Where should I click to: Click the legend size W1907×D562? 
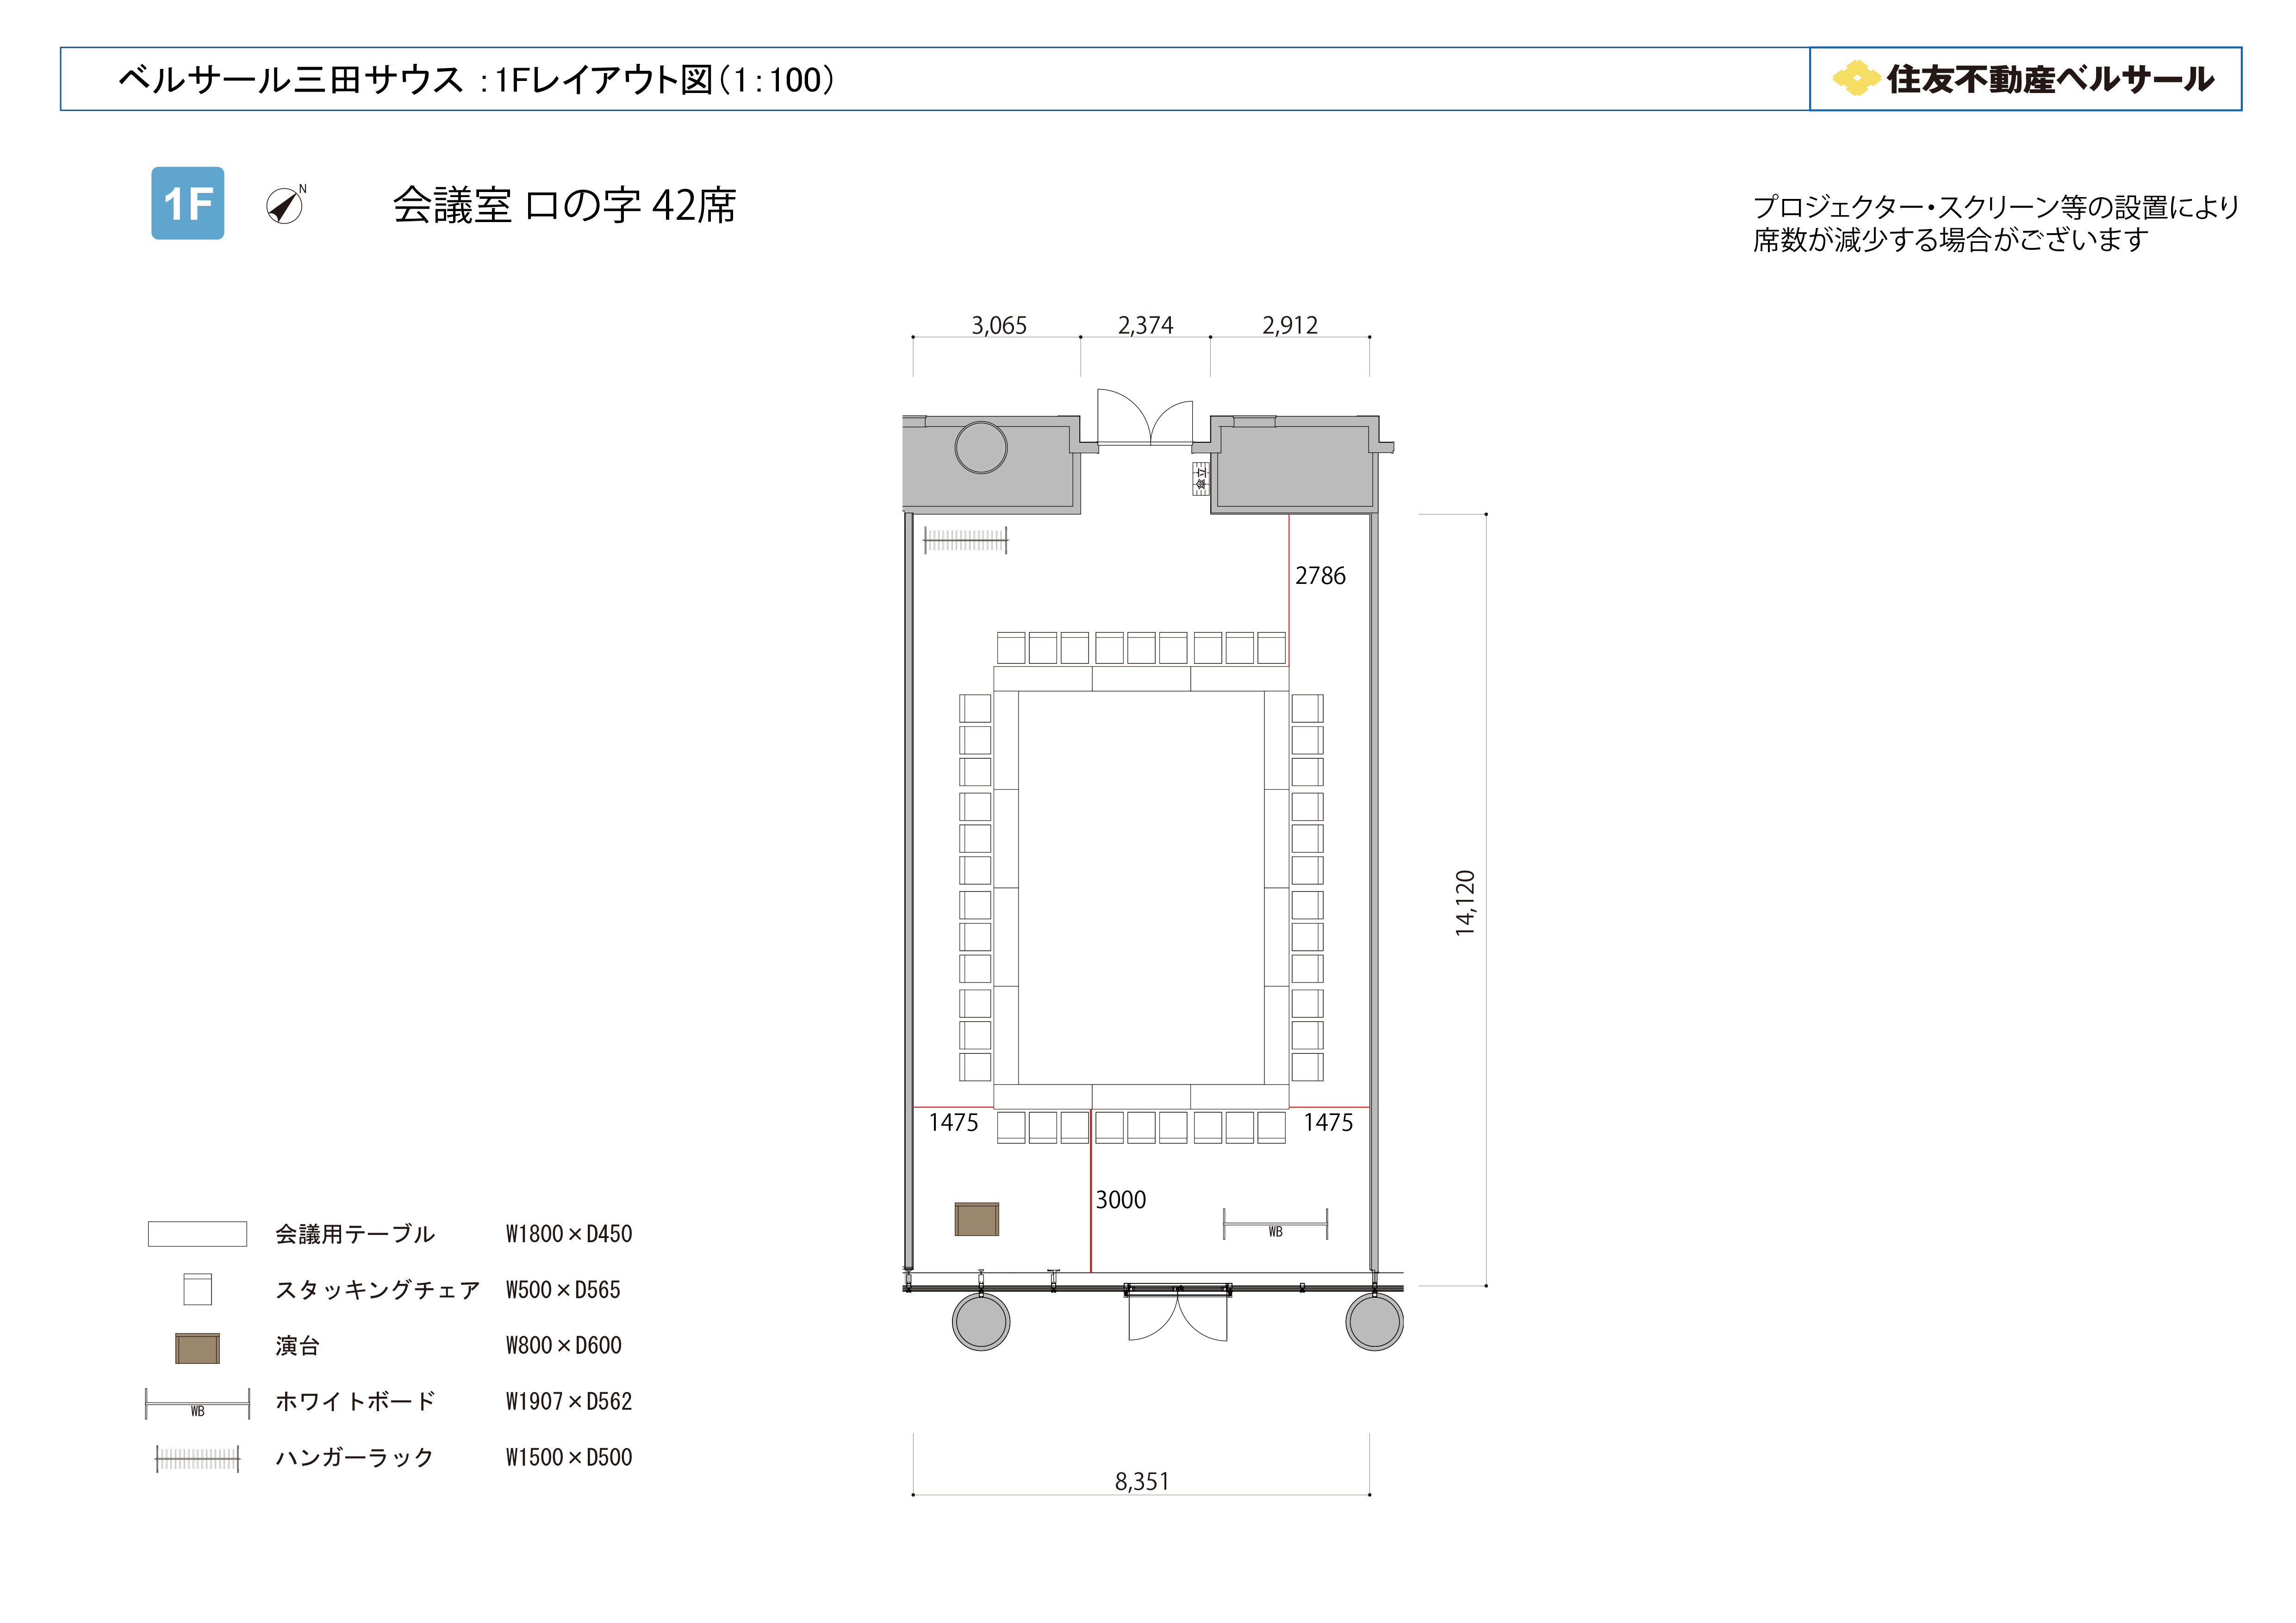569,1401
